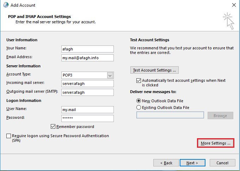Click the Outgoing mail server (SMTP) field
The image size is (240, 171).
pos(87,92)
